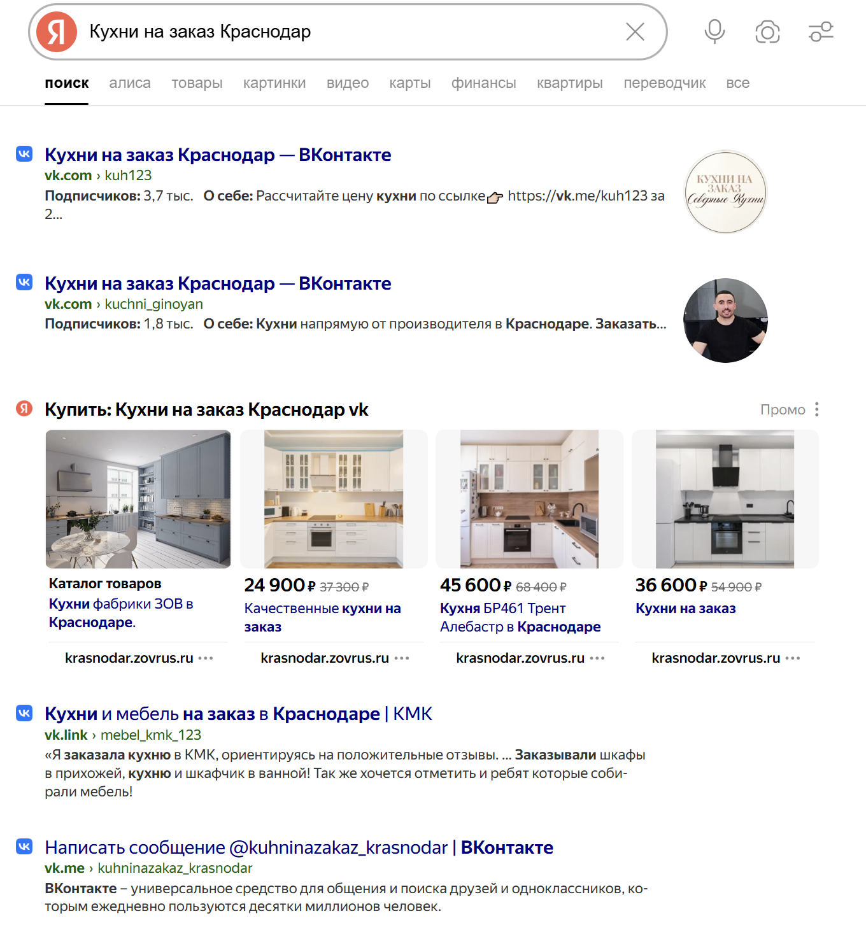Click VK favicon beside first result
The height and width of the screenshot is (925, 866).
click(24, 153)
